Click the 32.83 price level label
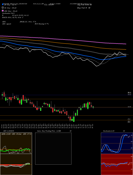Viewport: 133px width, 175px height. (130, 107)
